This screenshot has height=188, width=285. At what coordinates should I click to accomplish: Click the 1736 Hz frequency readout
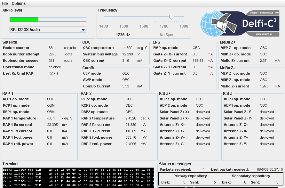point(123,35)
